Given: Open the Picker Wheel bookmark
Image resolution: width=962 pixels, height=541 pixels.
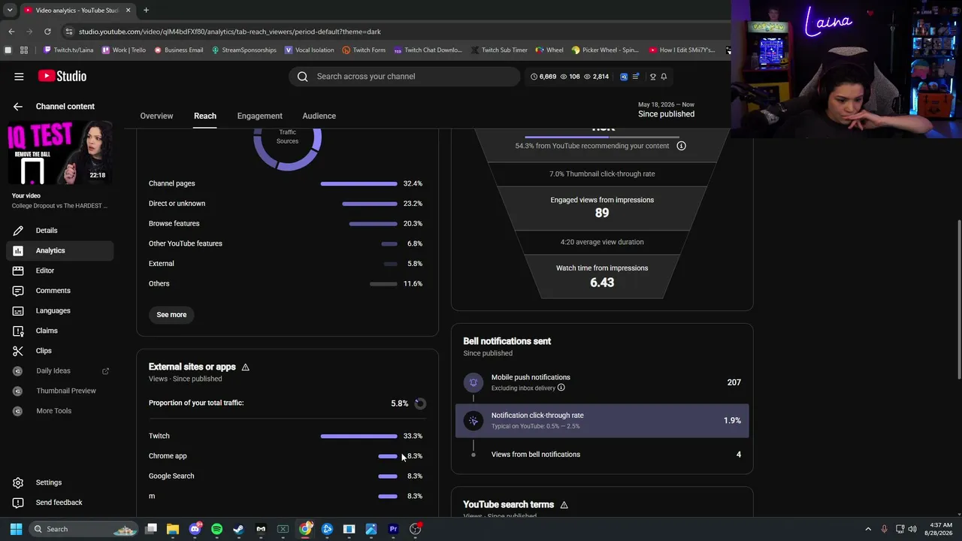Looking at the screenshot, I should click(605, 50).
